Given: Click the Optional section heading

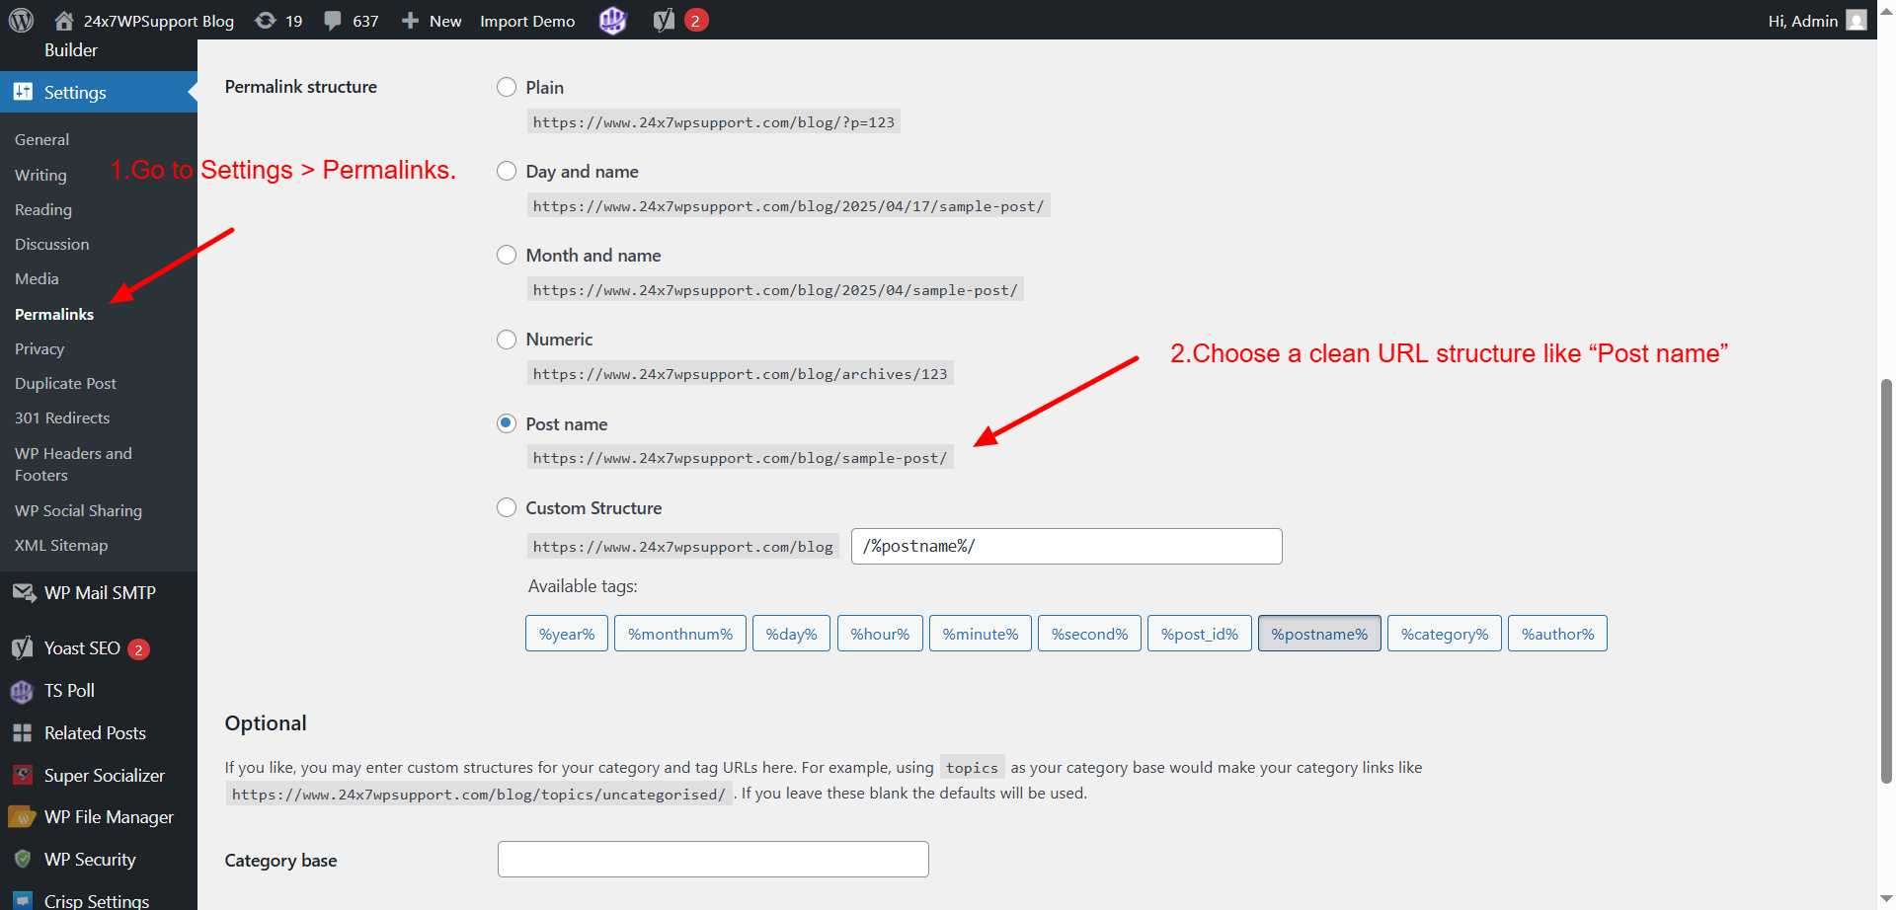Looking at the screenshot, I should [x=266, y=723].
